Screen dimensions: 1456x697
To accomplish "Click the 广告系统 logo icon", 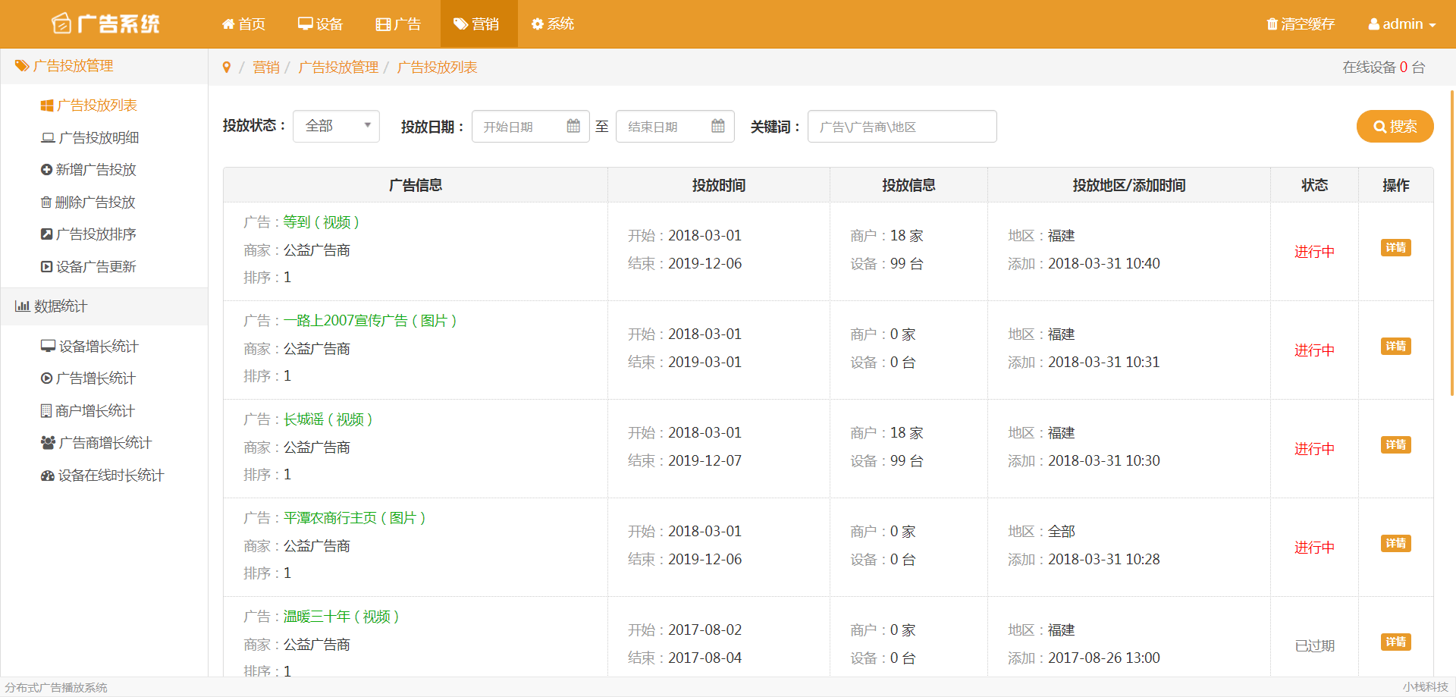I will [x=61, y=24].
